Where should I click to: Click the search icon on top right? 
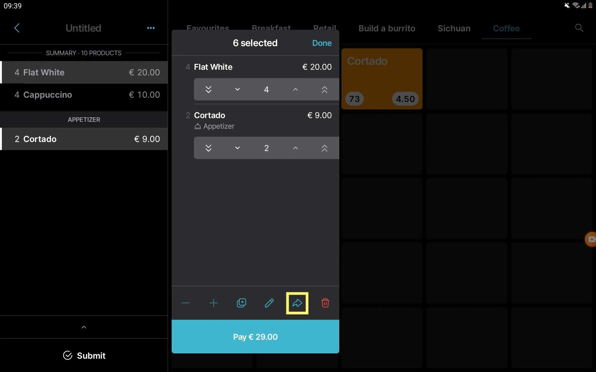coord(579,28)
